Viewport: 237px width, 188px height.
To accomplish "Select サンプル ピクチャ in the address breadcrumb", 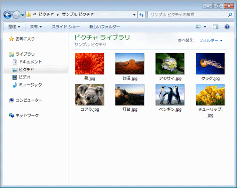I will tap(78, 15).
